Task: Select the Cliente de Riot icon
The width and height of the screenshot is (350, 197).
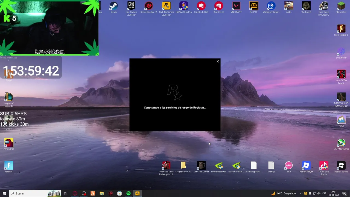Action: (201, 7)
